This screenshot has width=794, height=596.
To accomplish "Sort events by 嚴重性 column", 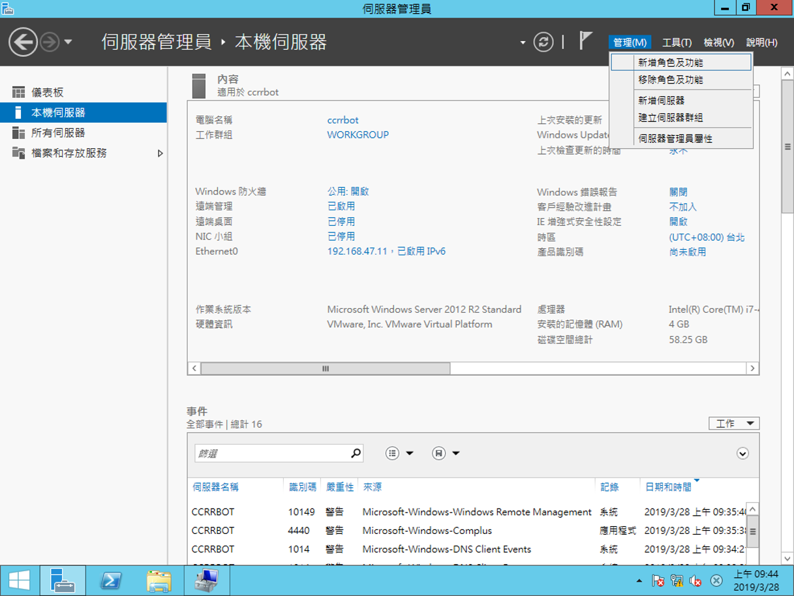I will pos(340,487).
